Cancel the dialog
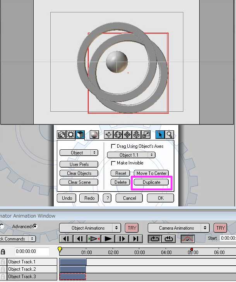236x282 pixels. tap(129, 198)
